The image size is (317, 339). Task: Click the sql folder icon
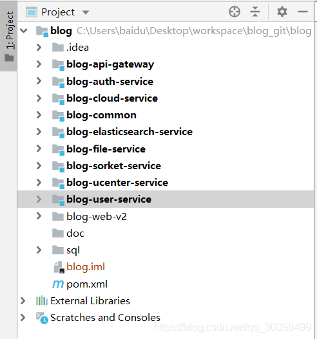click(58, 250)
